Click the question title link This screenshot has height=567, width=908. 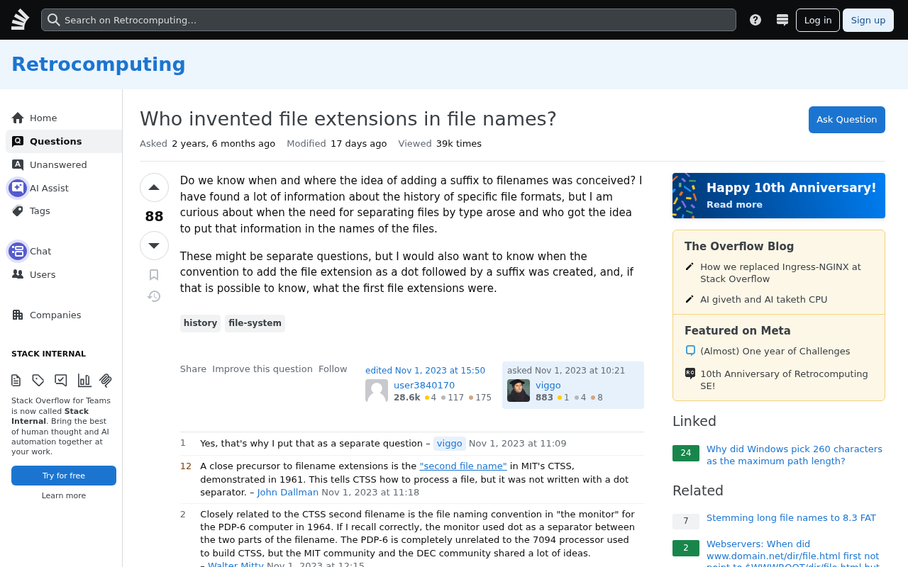348,119
